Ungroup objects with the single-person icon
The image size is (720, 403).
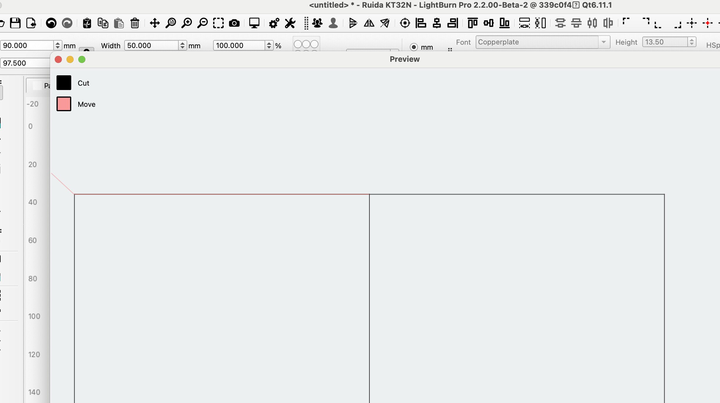tap(333, 23)
